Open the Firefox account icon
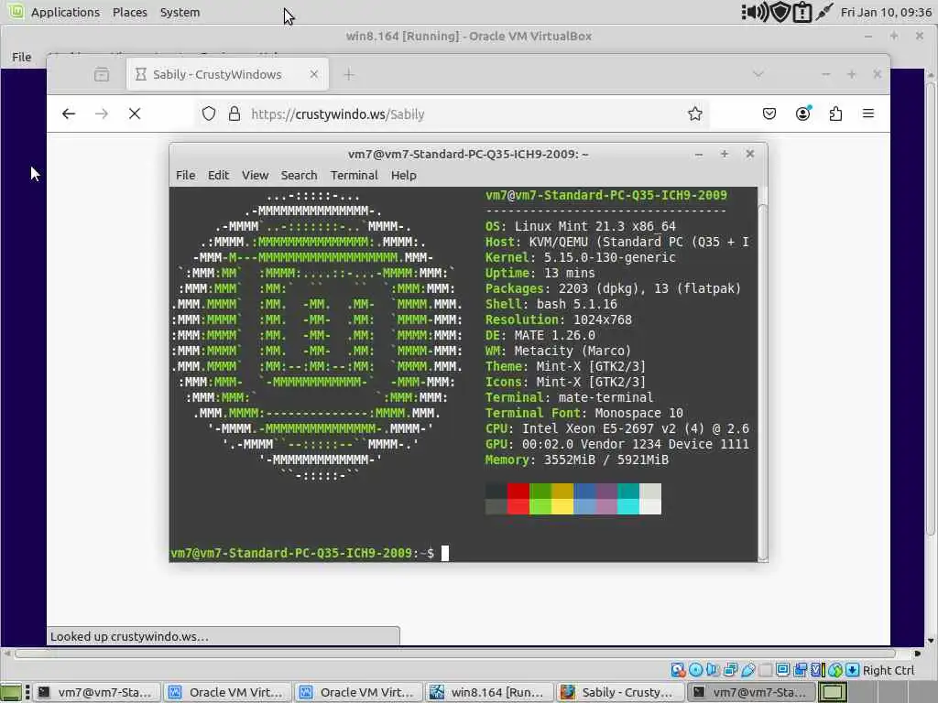The height and width of the screenshot is (703, 938). tap(802, 114)
